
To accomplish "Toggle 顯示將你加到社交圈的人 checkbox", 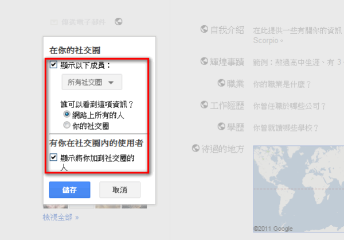I will click(53, 157).
